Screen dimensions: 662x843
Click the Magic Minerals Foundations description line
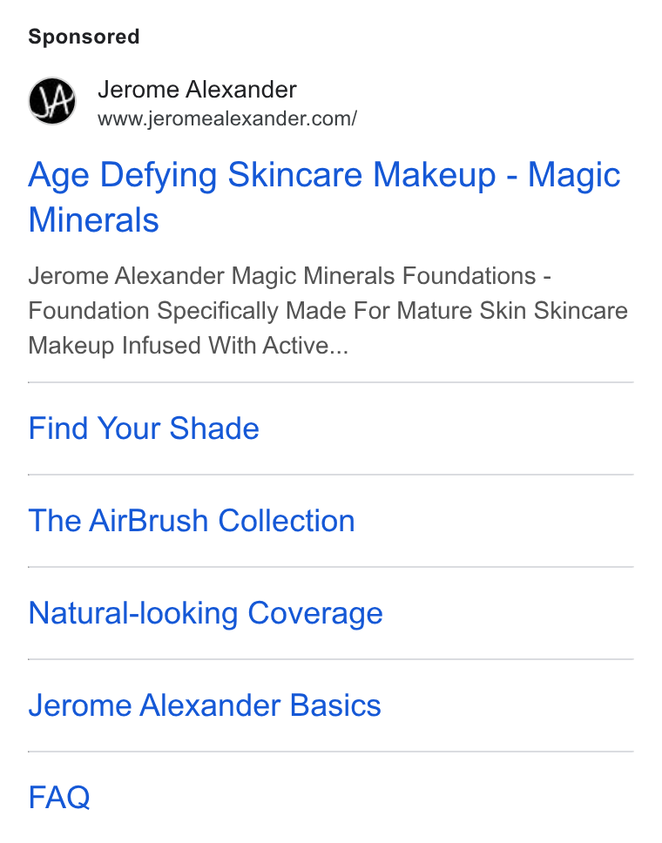tap(289, 276)
